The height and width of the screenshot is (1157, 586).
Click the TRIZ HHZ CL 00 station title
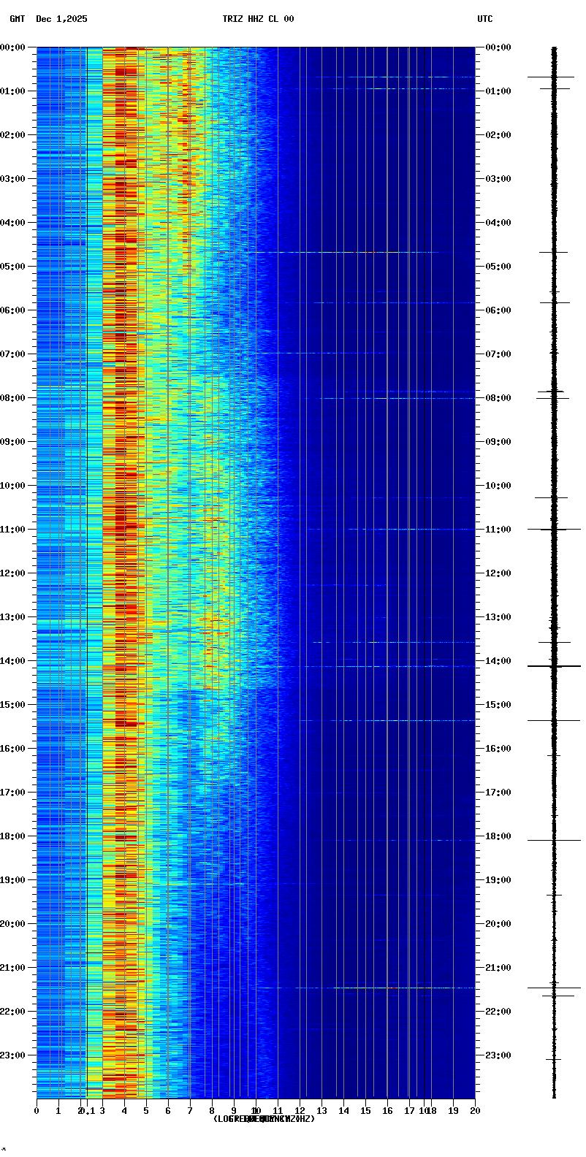(258, 19)
